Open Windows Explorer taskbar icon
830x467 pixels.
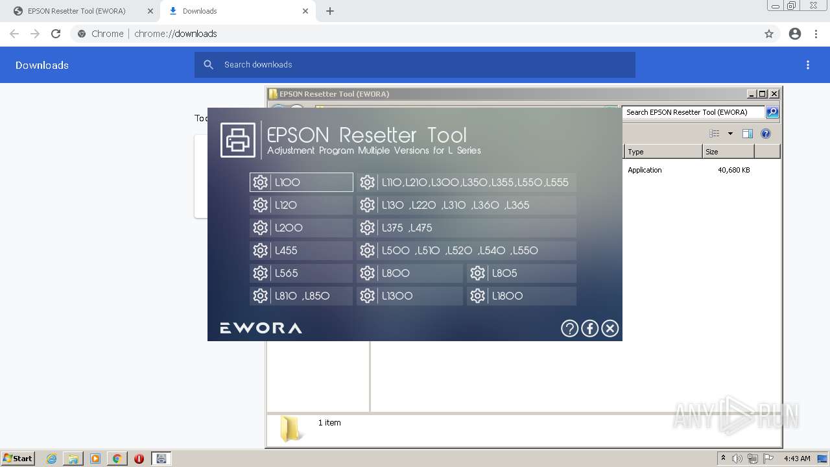click(x=73, y=459)
